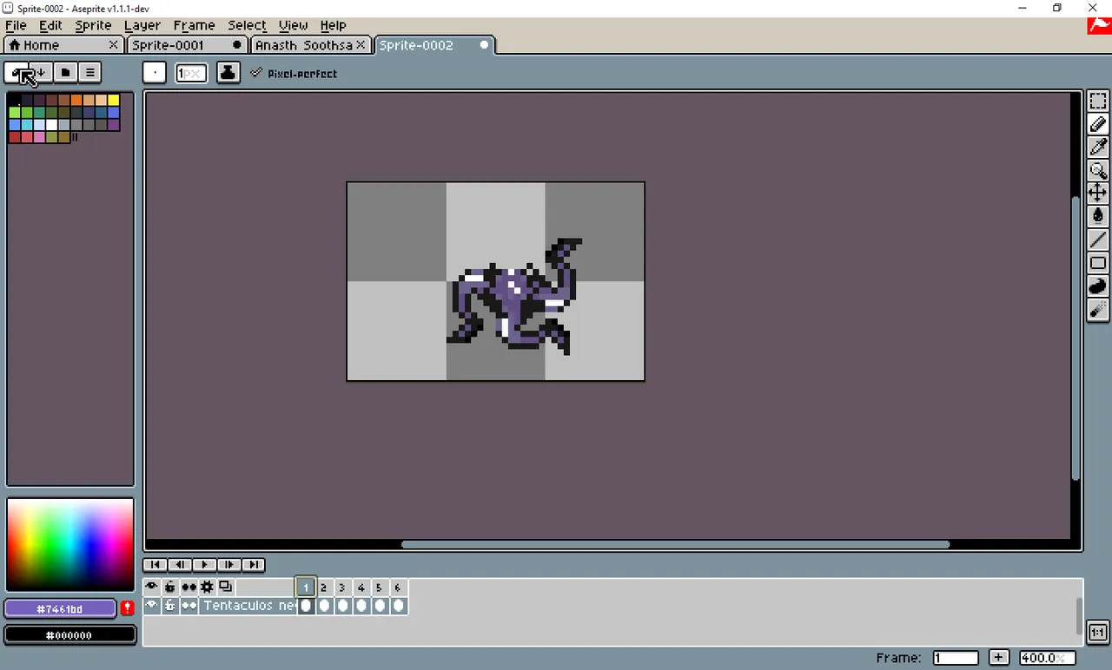The image size is (1112, 670).
Task: Open the View menu
Action: click(x=293, y=25)
